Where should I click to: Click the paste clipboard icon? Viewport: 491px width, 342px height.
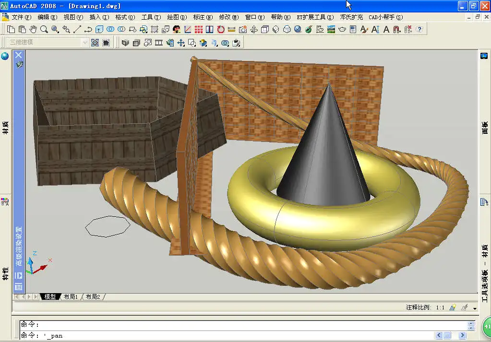coord(22,29)
